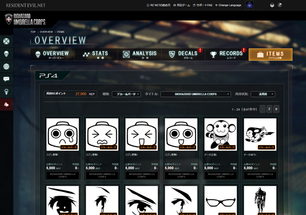Viewport: 306px width, 215px height.
Task: Click the monkey decal thumbnail
Action: pyautogui.click(x=220, y=134)
